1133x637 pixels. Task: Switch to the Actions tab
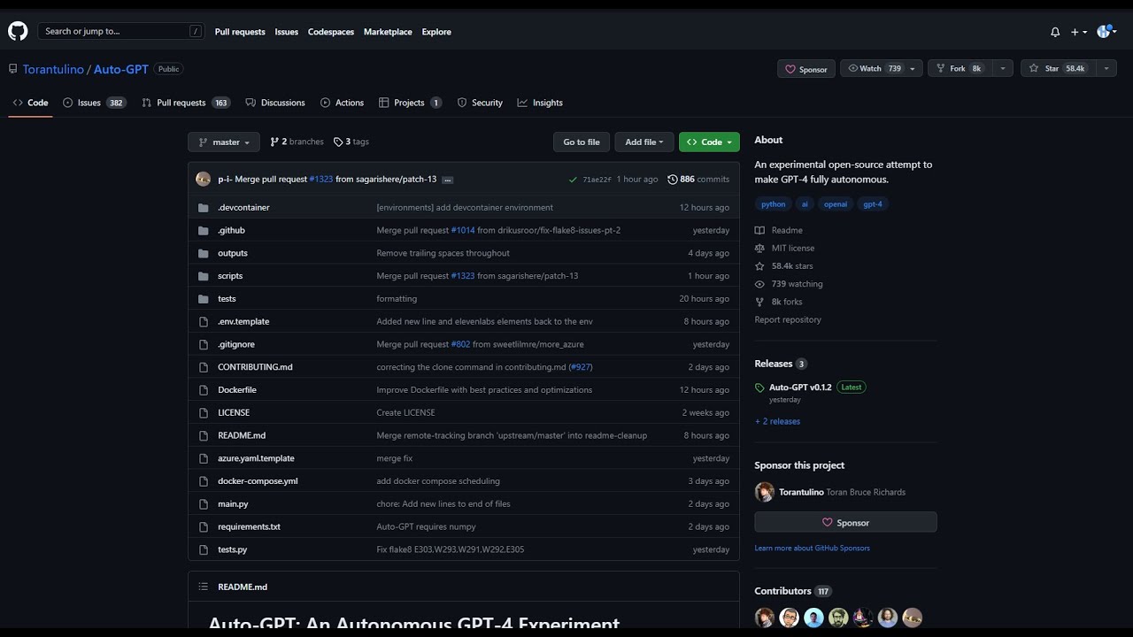click(343, 103)
